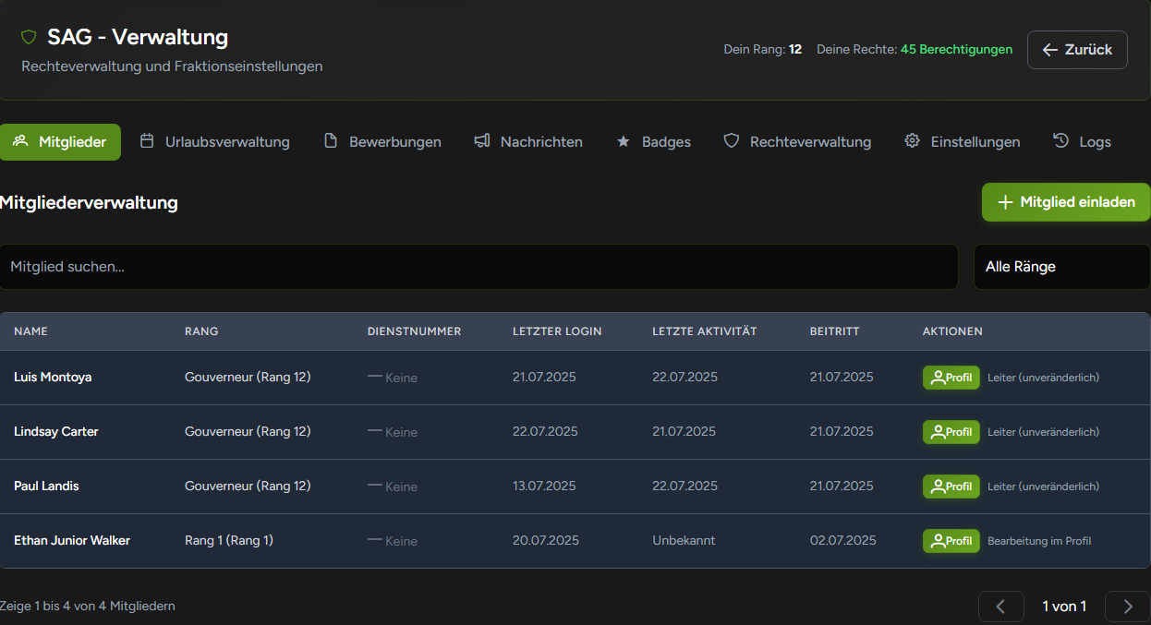
Task: Click the plus icon on the Mitglied einladen button
Action: pos(1006,202)
